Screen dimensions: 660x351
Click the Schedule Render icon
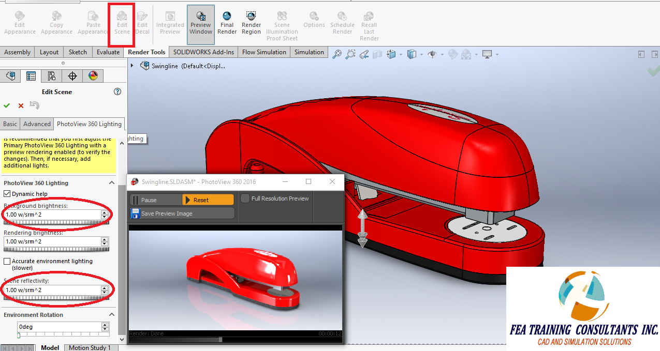(342, 23)
